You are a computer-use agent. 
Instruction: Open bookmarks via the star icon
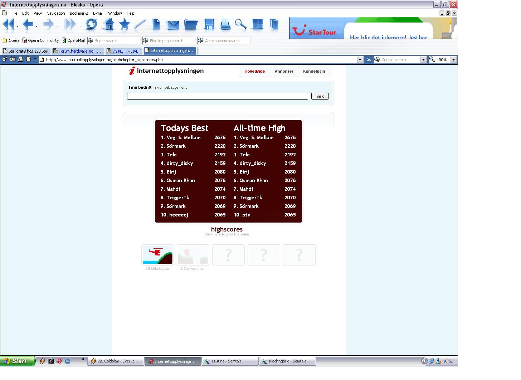[x=124, y=24]
